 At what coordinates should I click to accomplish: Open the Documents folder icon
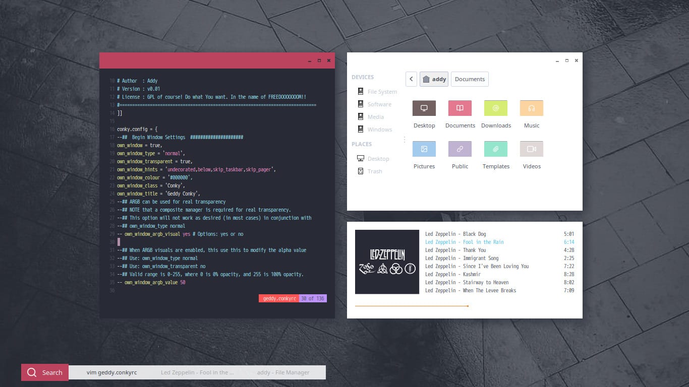(460, 108)
